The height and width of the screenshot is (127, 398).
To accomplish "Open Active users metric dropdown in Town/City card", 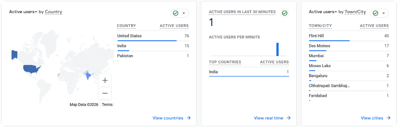I will [x=323, y=12].
